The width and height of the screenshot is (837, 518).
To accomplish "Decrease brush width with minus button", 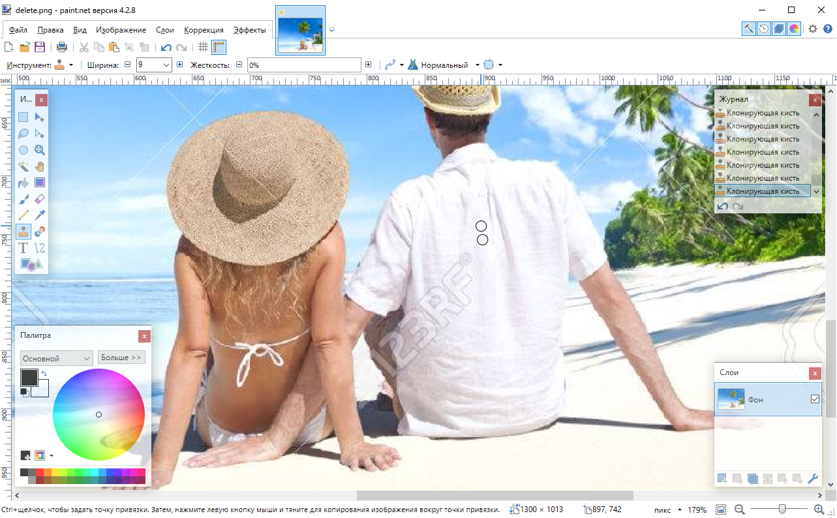I will pos(127,65).
